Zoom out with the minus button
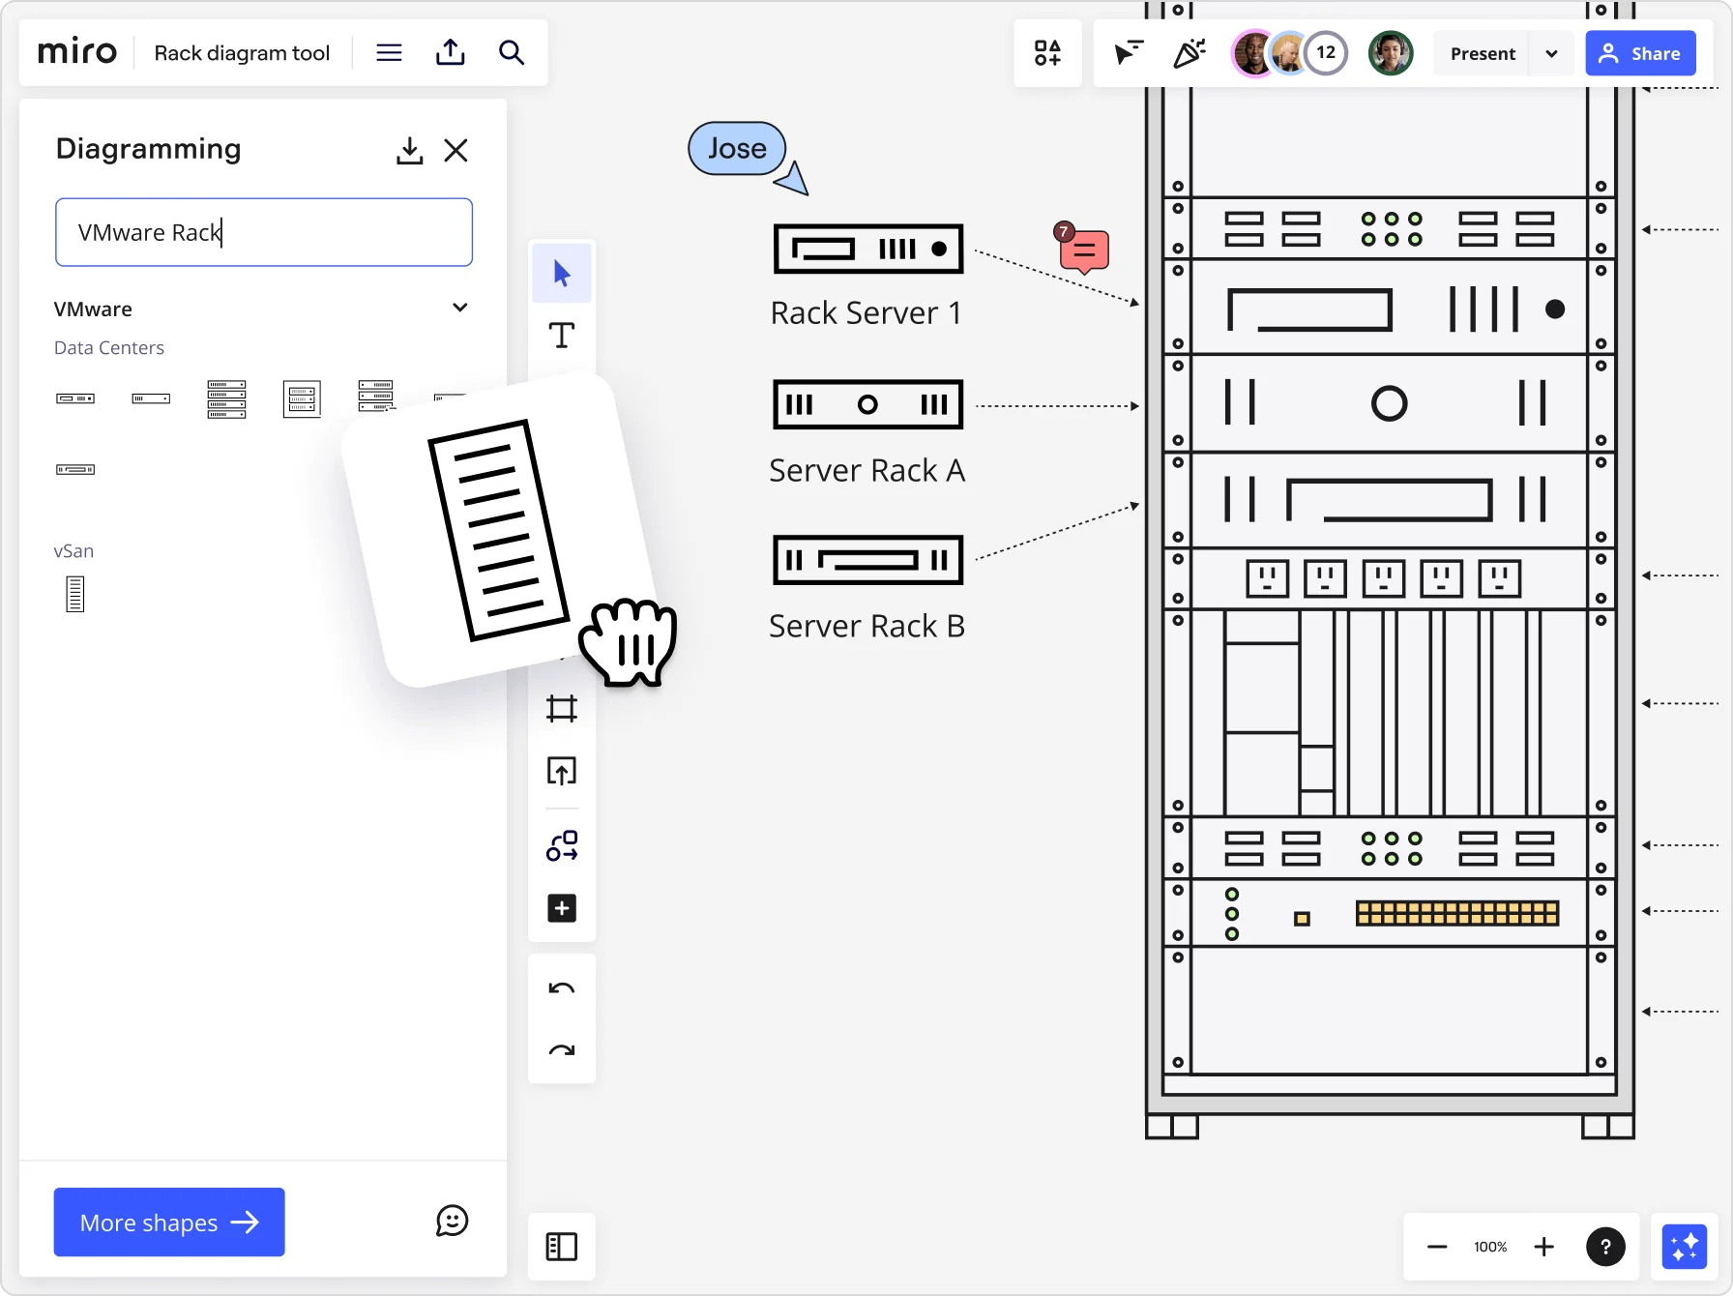This screenshot has width=1733, height=1296. pos(1437,1247)
